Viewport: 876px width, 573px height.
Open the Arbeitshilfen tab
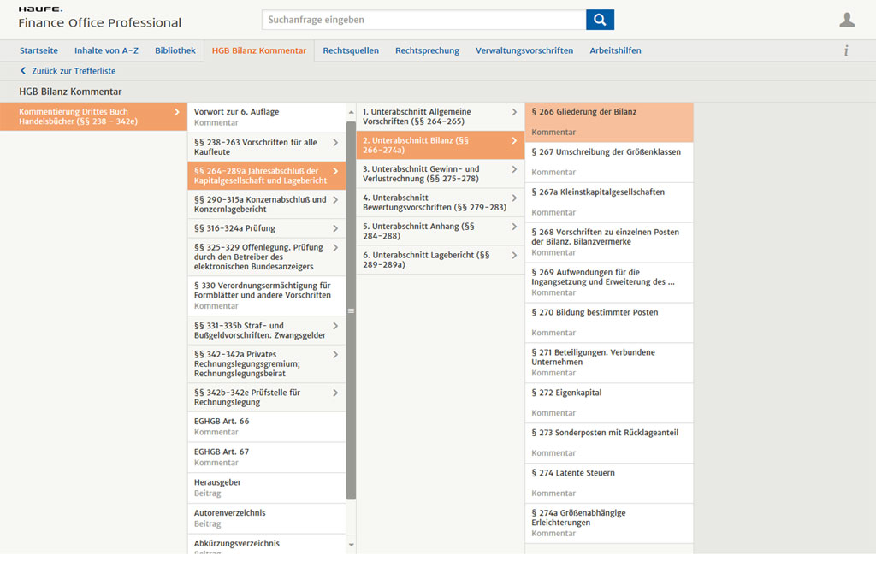(615, 50)
